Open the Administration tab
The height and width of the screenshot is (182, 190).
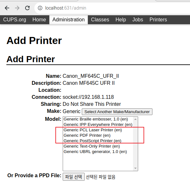68,20
